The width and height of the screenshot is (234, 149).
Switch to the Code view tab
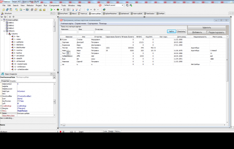point(105,131)
